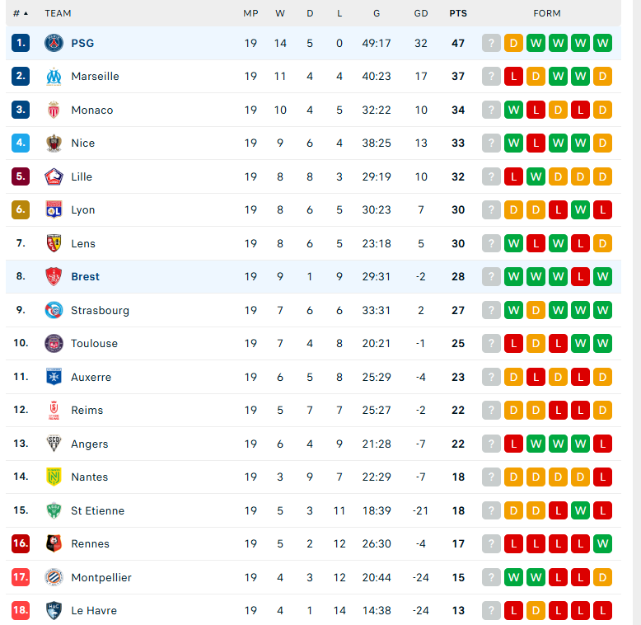Click the Lille club badge
641x625 pixels.
[x=54, y=176]
